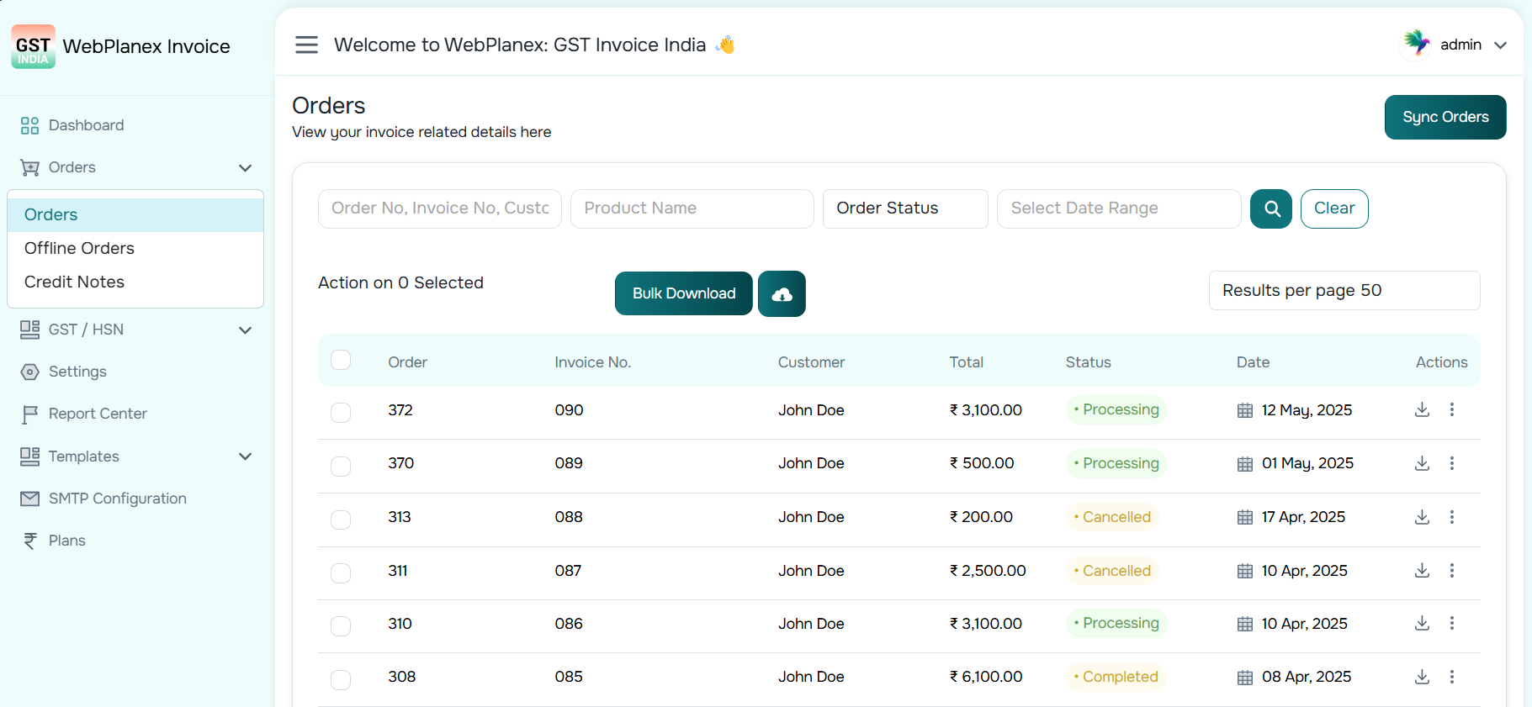Click the WebPlanex Invoice title

146,46
